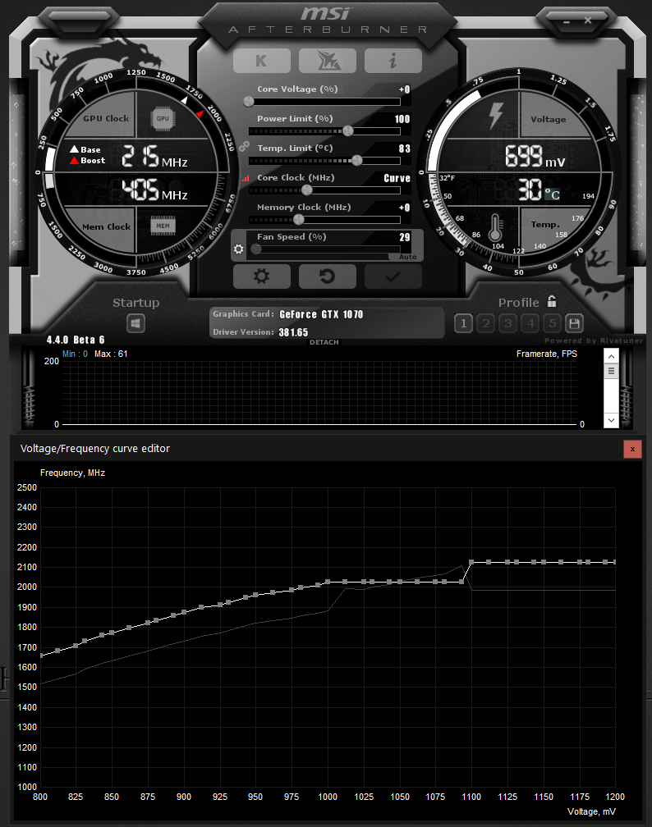The width and height of the screenshot is (652, 827).
Task: Click the 699 mV voltage readout
Action: click(x=535, y=157)
